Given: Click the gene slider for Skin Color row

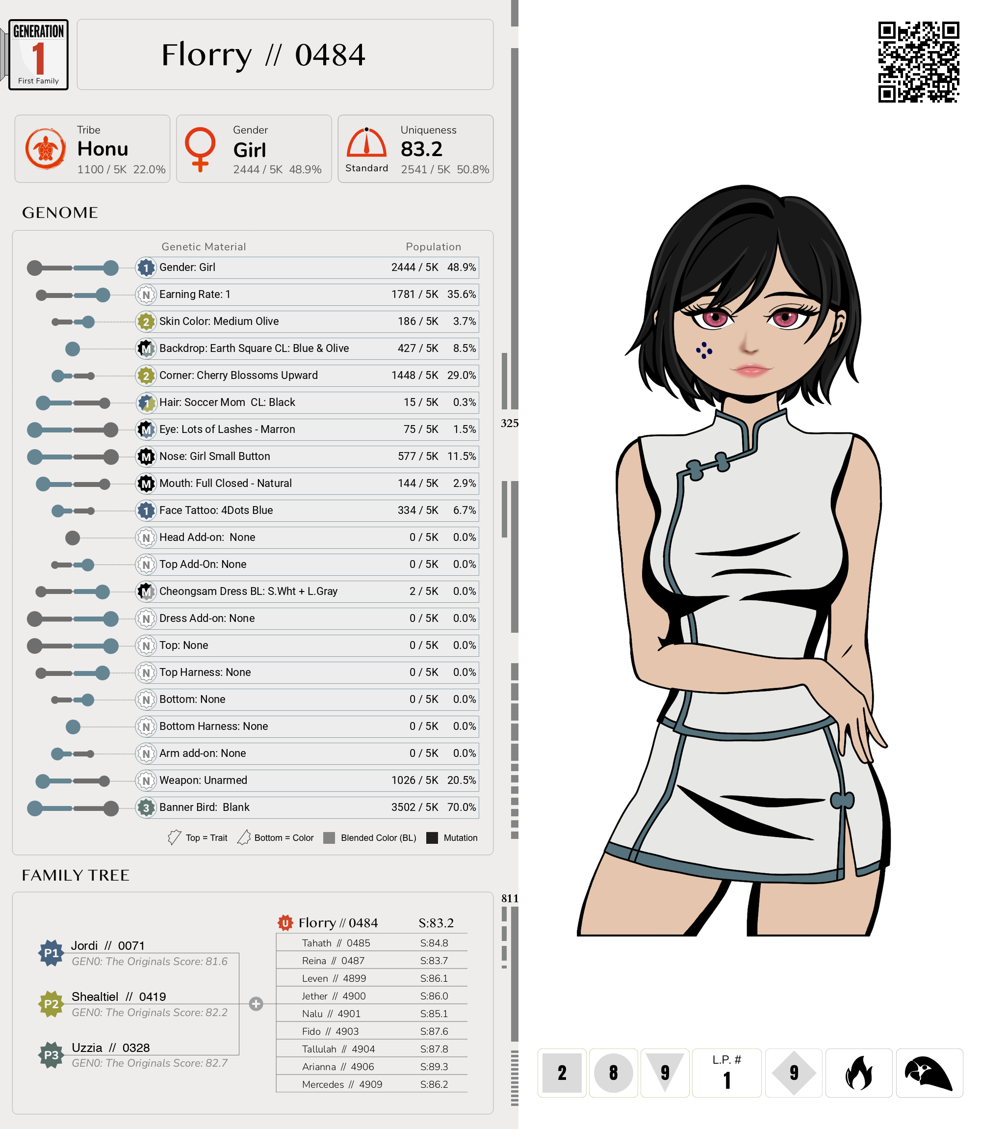Looking at the screenshot, I should (x=73, y=322).
